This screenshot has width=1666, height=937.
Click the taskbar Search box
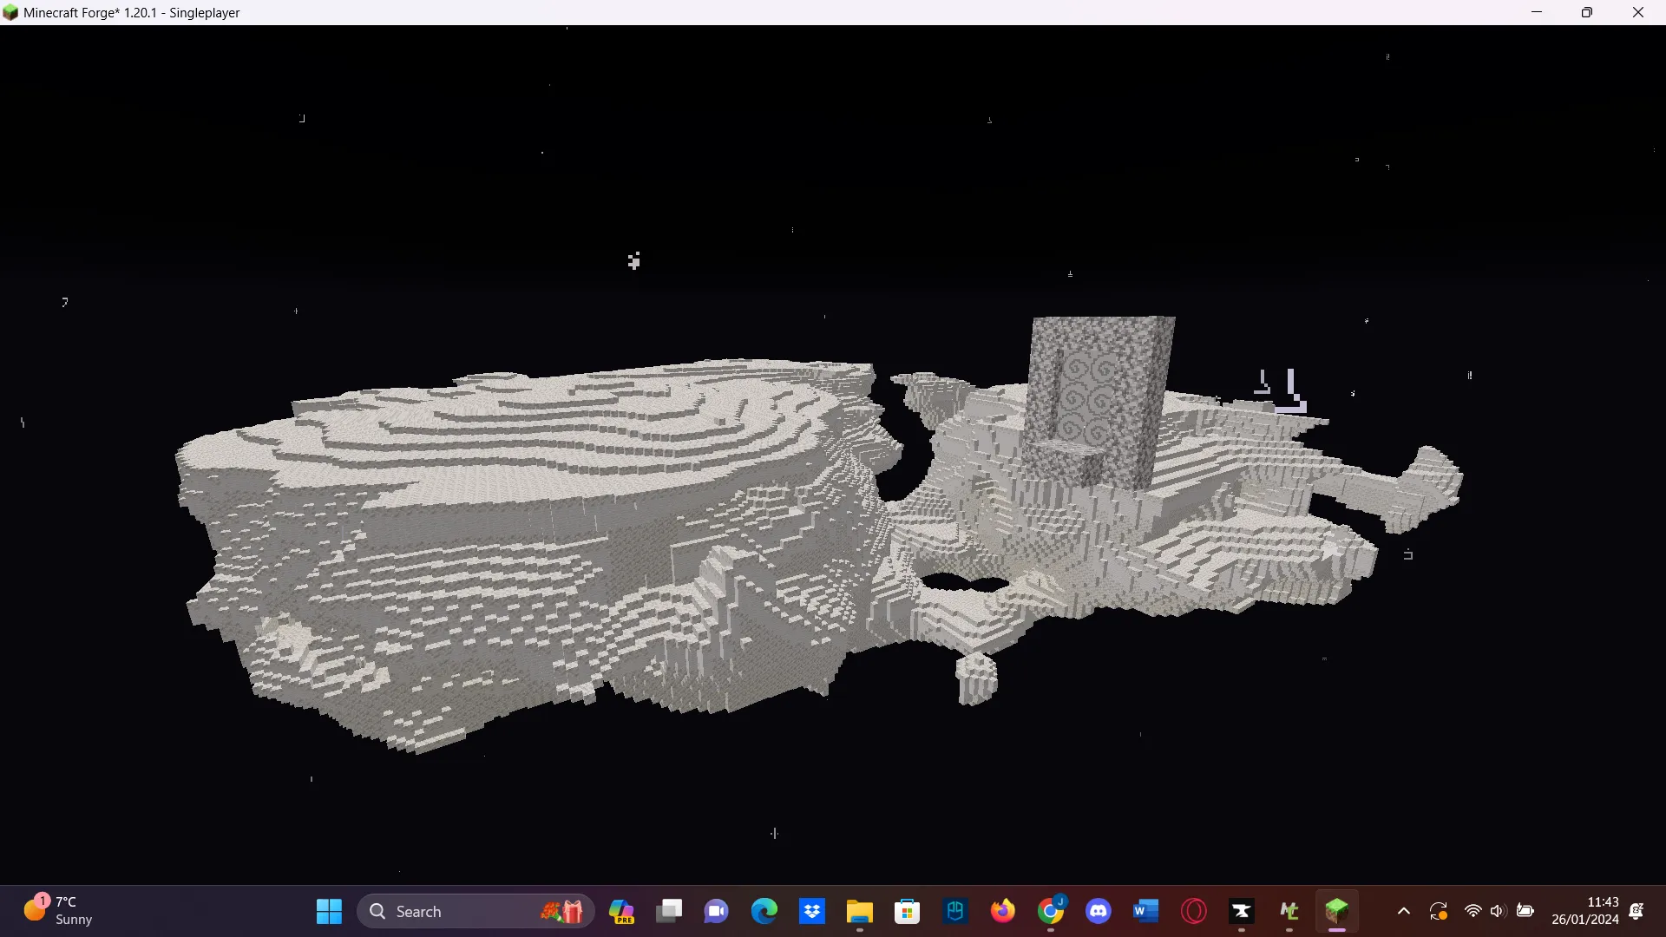476,911
